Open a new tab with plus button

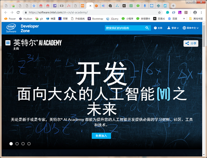pos(173,6)
